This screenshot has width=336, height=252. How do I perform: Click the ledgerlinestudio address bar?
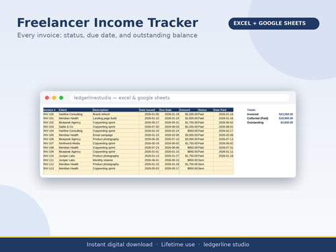[x=179, y=97]
